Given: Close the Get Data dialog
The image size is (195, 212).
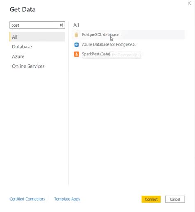Looking at the screenshot, I should (x=189, y=3).
